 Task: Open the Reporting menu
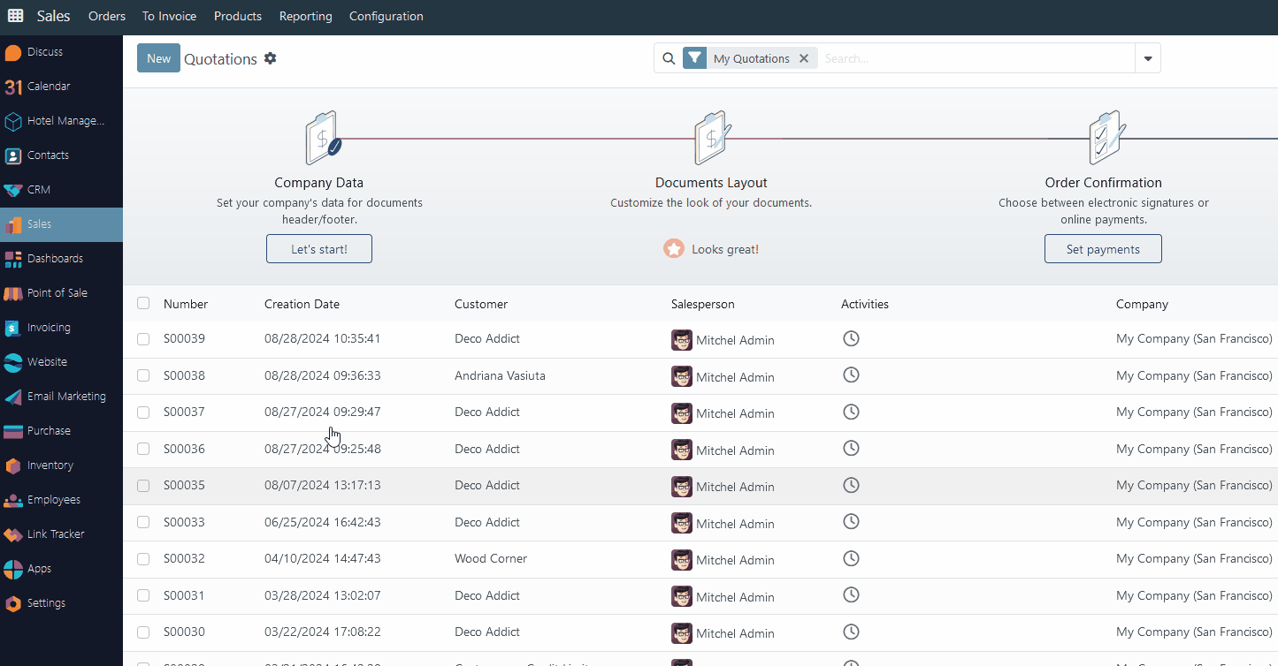pos(305,16)
